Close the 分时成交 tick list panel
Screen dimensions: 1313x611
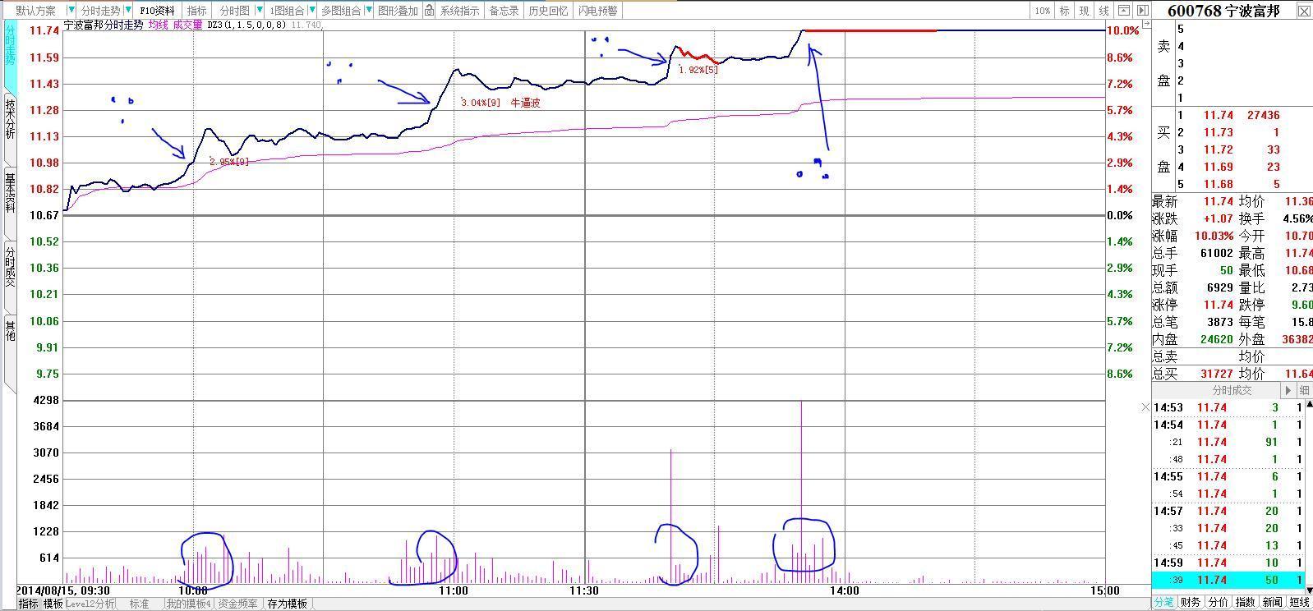(1145, 407)
